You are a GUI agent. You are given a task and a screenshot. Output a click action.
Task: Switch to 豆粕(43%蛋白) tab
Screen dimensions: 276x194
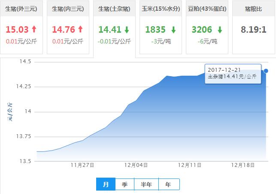207,27
